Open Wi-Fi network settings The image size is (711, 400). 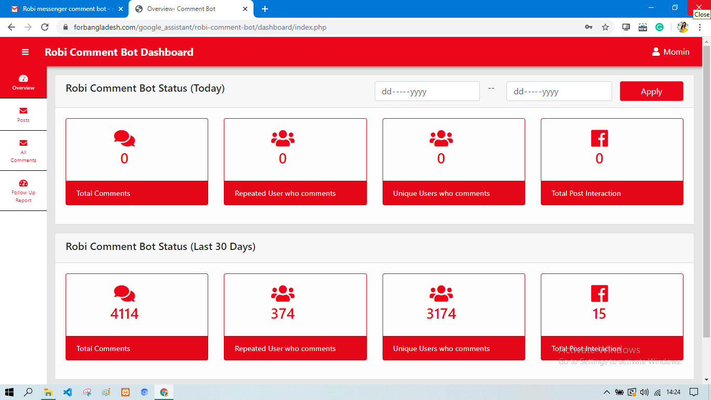click(657, 392)
